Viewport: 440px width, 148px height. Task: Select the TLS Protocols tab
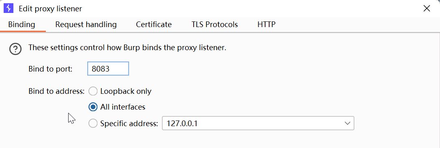click(215, 25)
